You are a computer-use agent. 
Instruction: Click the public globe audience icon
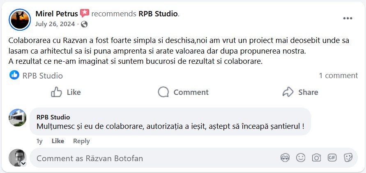(84, 24)
